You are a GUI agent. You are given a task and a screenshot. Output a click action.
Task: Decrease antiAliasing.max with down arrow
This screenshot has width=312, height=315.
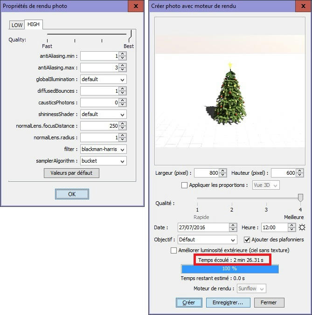(123, 70)
